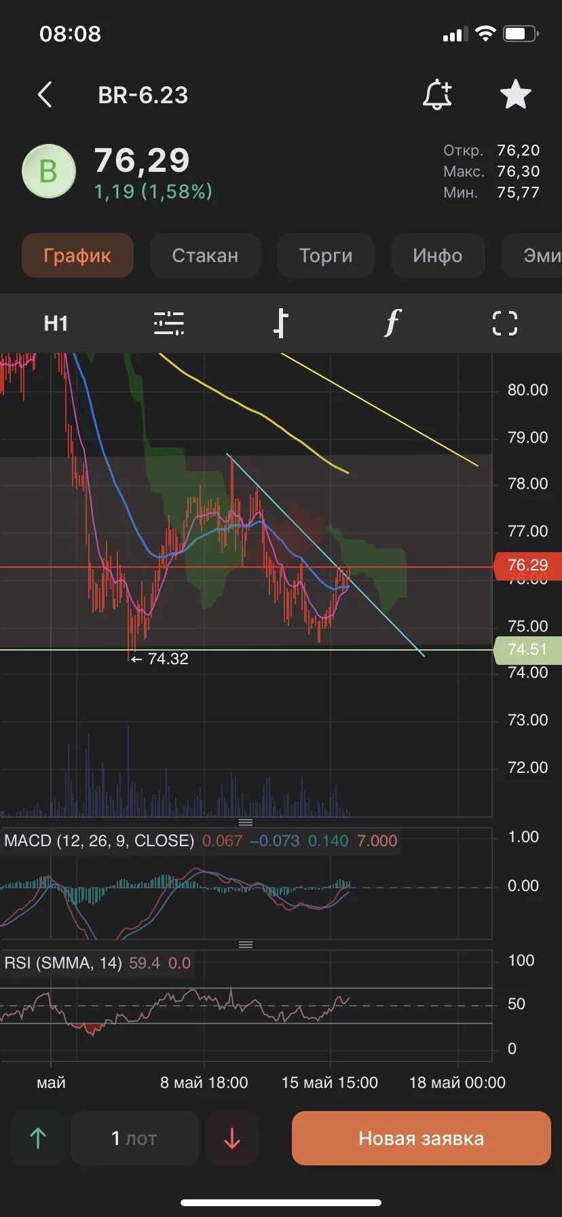Add BR-6.23 to favorites with the star
This screenshot has width=562, height=1217.
pos(516,94)
